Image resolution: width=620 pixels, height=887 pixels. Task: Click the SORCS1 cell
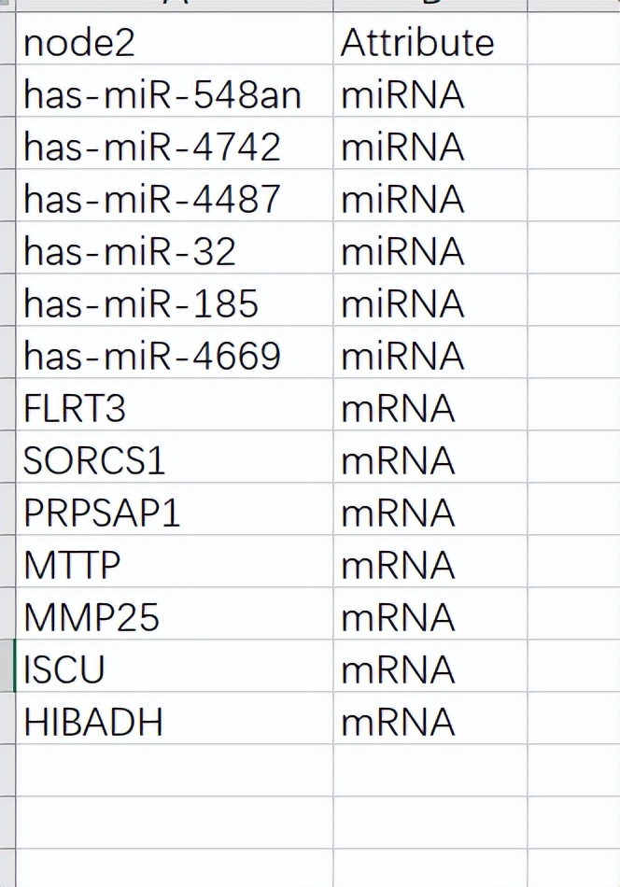click(174, 461)
